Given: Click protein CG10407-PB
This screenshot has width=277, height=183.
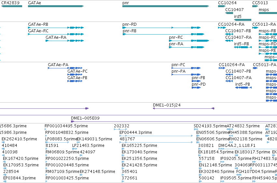Looking at the screenshot, I should point(229,75).
